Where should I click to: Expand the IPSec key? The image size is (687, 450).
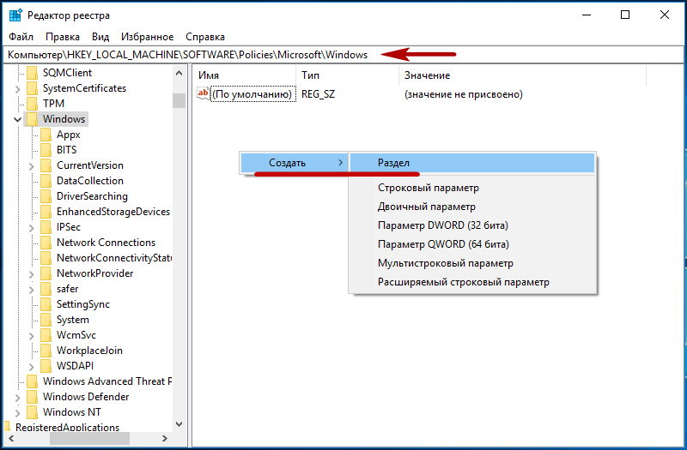(32, 228)
